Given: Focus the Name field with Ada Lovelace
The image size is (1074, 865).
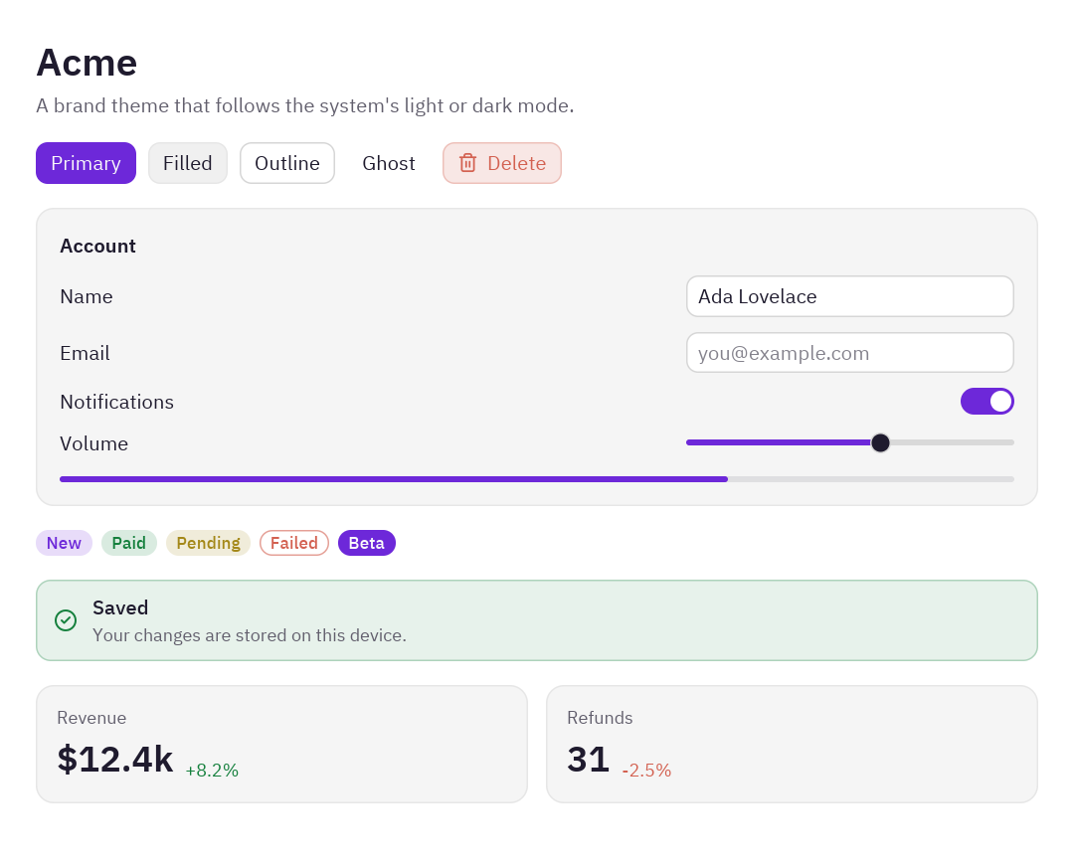Looking at the screenshot, I should click(x=850, y=296).
